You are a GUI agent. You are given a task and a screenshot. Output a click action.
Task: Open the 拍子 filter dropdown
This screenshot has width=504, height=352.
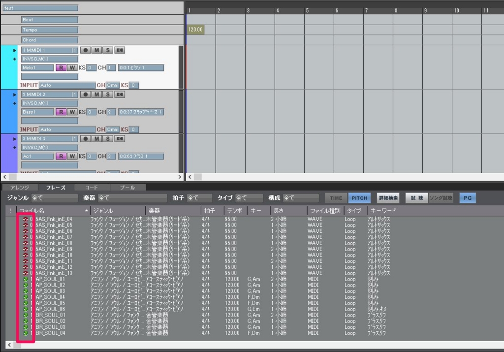(199, 198)
